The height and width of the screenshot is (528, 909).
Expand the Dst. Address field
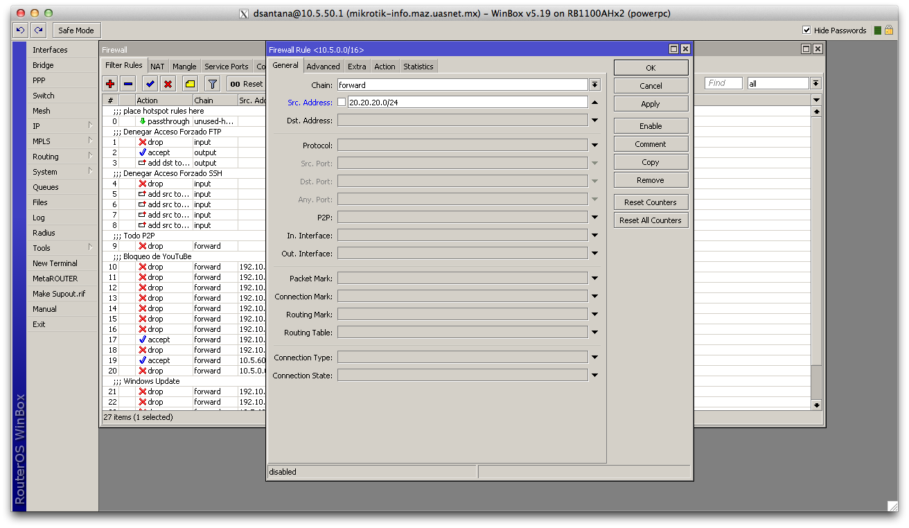pos(595,121)
